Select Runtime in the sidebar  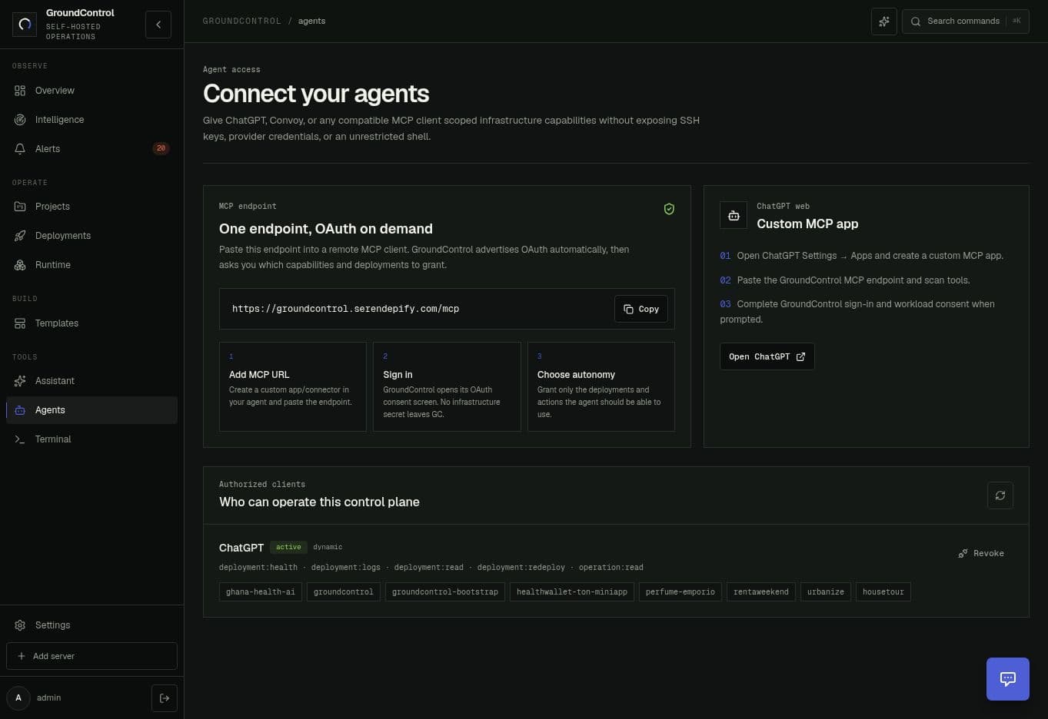[x=91, y=265]
